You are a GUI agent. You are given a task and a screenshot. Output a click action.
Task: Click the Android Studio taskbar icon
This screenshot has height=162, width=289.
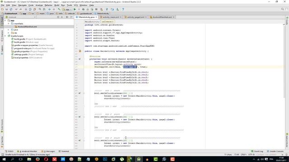(139, 159)
